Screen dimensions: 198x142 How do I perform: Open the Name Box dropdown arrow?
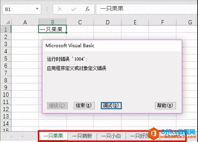pos(37,9)
